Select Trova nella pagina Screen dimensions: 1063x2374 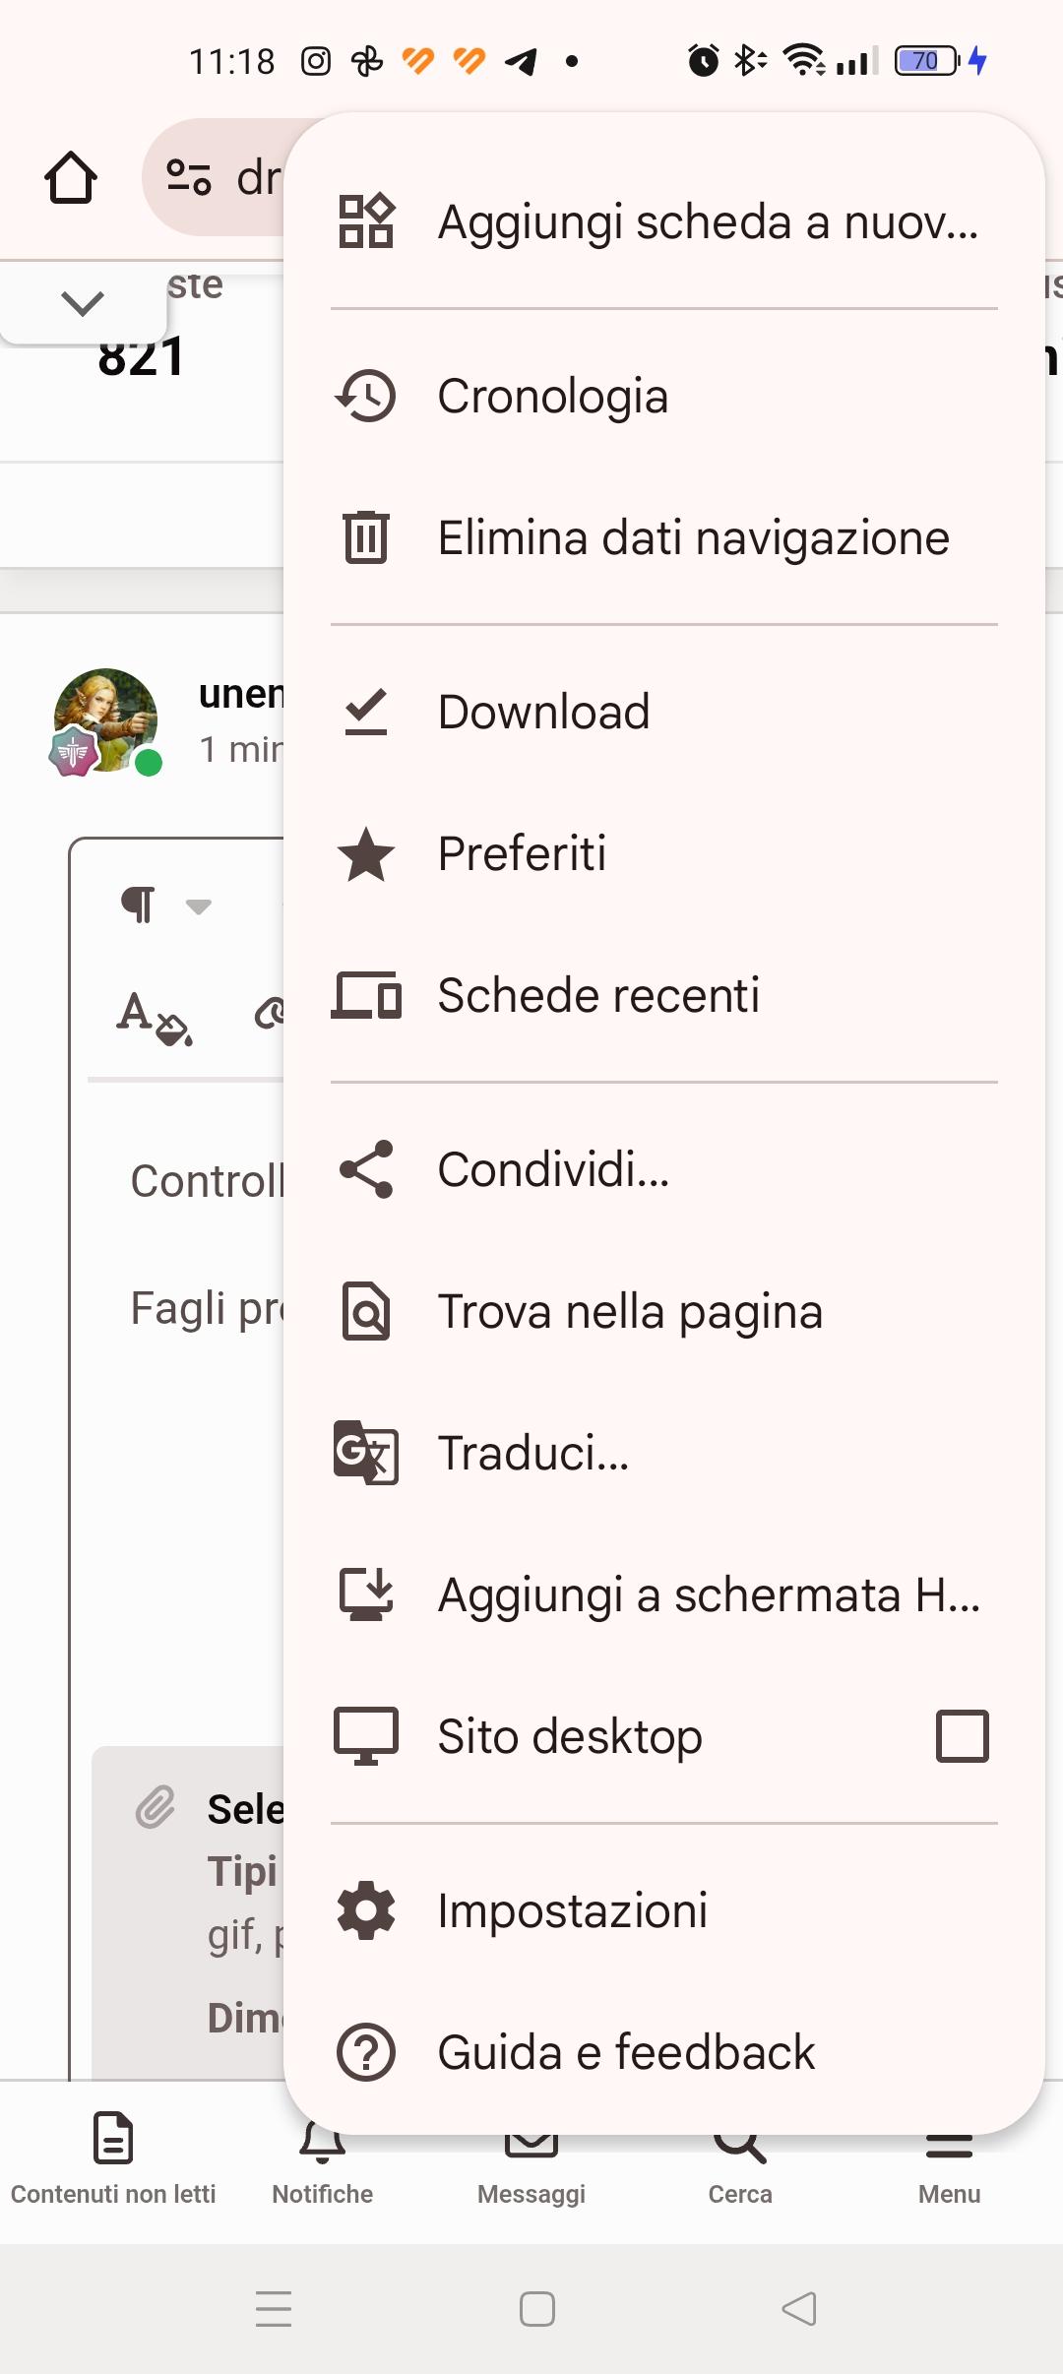click(630, 1311)
